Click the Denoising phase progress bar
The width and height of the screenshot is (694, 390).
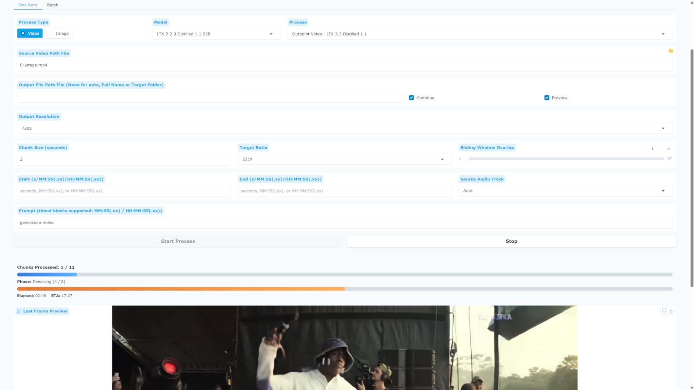tap(345, 289)
